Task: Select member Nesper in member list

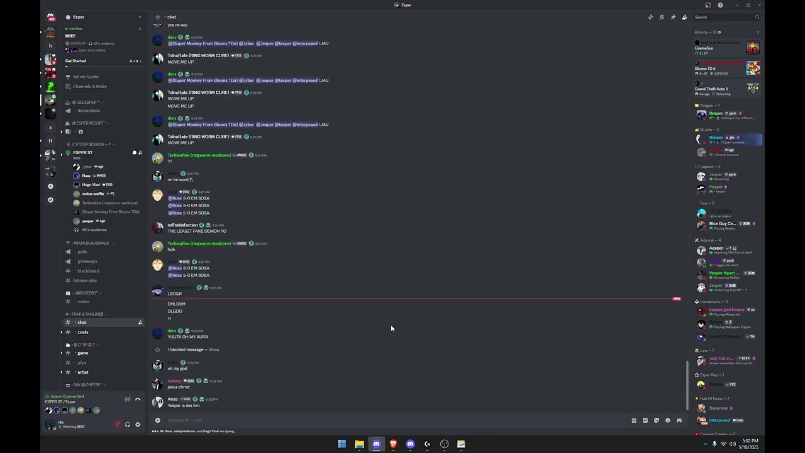Action: pos(728,140)
